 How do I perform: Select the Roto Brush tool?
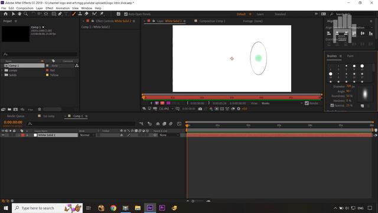coord(94,14)
